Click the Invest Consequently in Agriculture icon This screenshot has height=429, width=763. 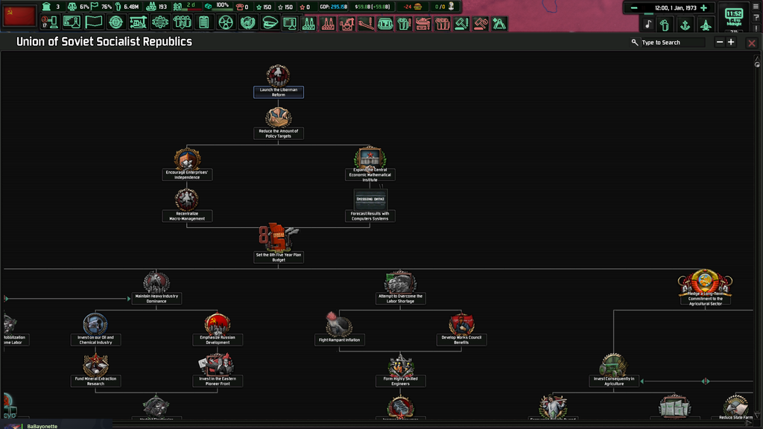coord(613,365)
